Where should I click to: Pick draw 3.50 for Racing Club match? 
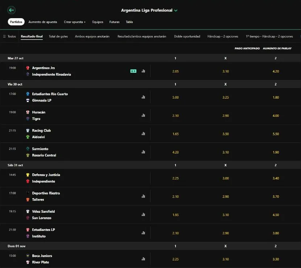pyautogui.click(x=226, y=134)
